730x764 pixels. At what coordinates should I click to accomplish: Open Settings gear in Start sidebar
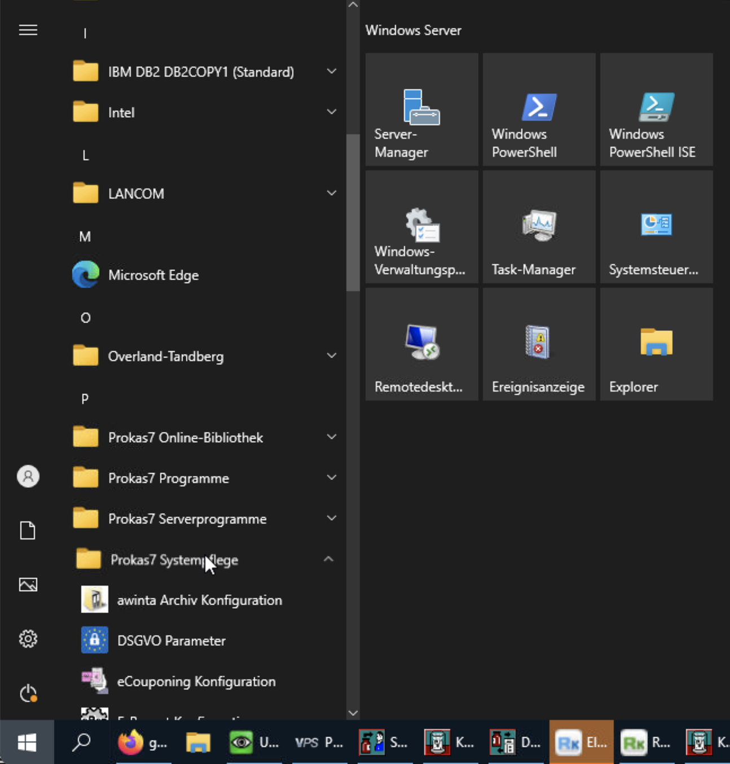click(28, 639)
